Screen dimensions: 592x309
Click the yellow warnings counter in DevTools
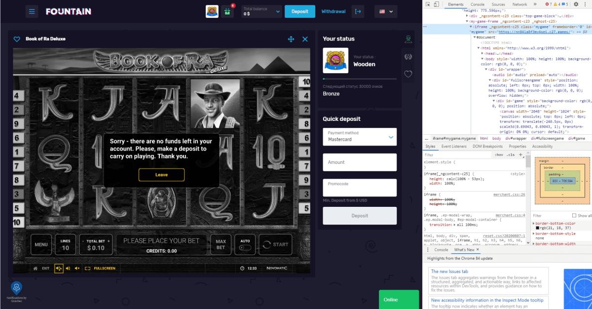[557, 4]
